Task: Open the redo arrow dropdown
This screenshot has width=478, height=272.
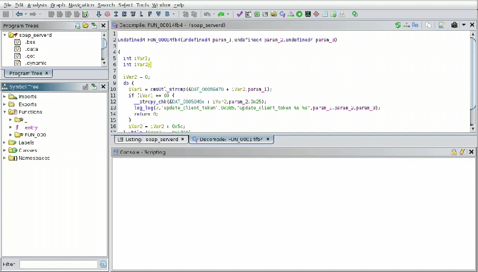Action: point(228,14)
